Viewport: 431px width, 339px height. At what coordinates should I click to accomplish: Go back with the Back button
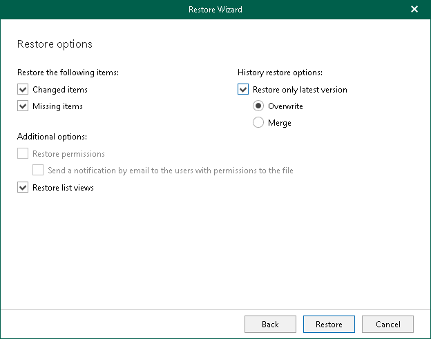point(270,325)
